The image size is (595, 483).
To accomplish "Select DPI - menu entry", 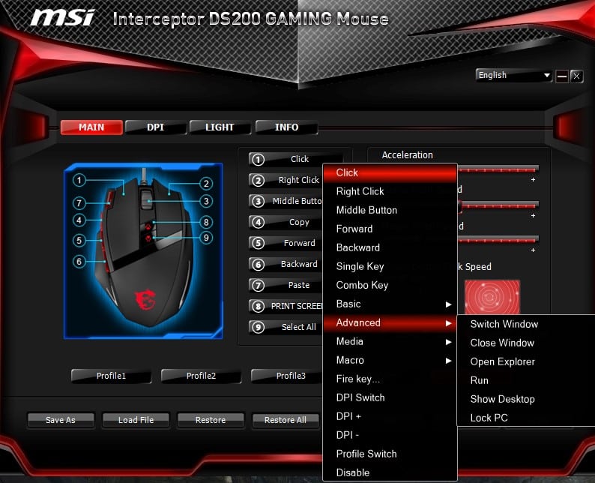I will coord(390,435).
